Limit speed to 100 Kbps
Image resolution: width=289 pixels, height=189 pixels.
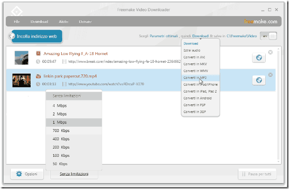[x=74, y=155]
